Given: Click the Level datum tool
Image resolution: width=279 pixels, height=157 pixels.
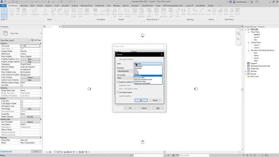Looking at the screenshot, I should (x=208, y=12).
